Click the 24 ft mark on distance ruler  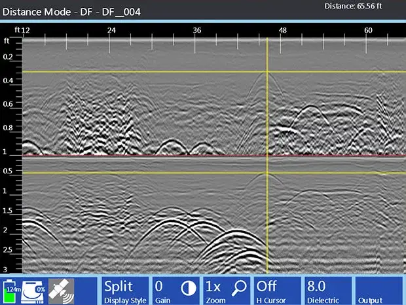pos(111,31)
